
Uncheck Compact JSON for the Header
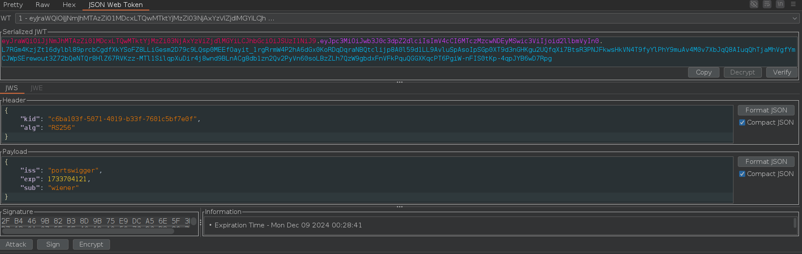pyautogui.click(x=742, y=122)
